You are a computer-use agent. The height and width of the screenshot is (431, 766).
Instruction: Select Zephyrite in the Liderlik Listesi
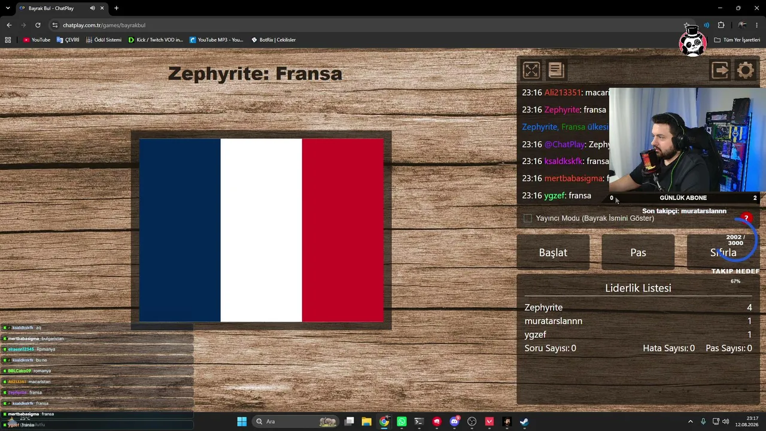click(x=543, y=308)
